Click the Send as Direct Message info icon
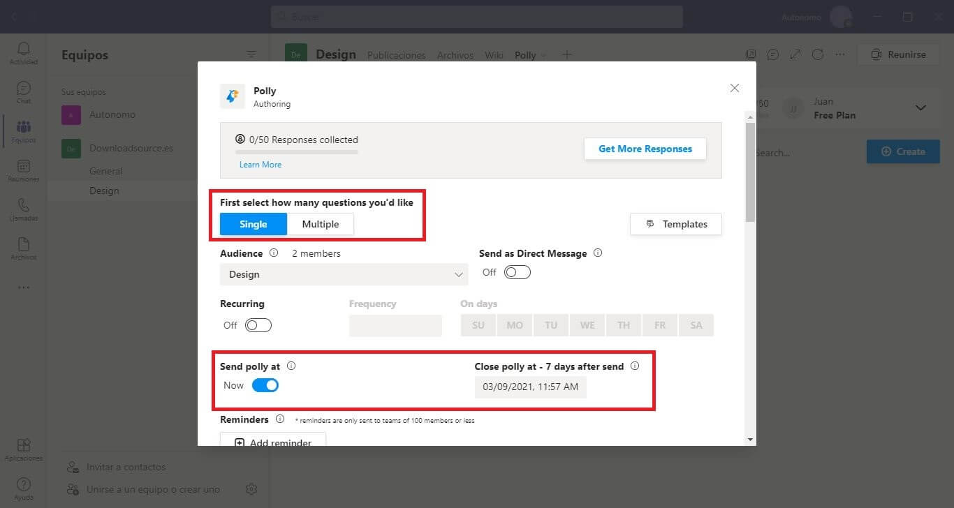This screenshot has width=954, height=508. coord(597,253)
